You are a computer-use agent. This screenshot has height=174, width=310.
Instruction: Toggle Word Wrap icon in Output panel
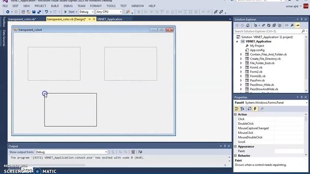(140, 152)
